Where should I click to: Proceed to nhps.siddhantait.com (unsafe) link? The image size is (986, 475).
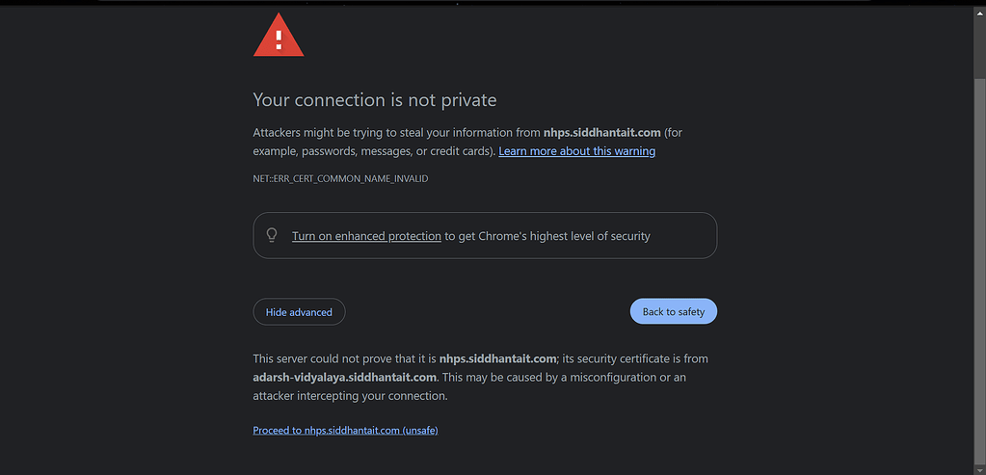pos(345,431)
